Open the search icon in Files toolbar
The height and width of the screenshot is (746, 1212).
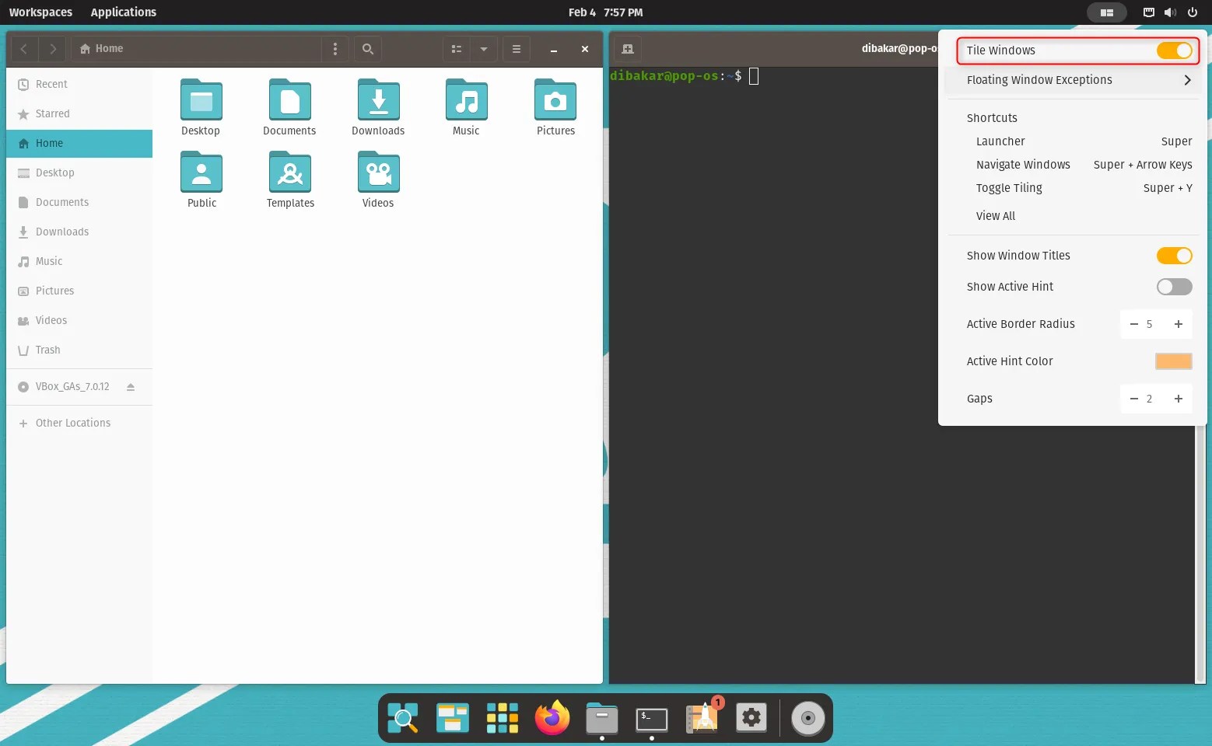tap(367, 48)
